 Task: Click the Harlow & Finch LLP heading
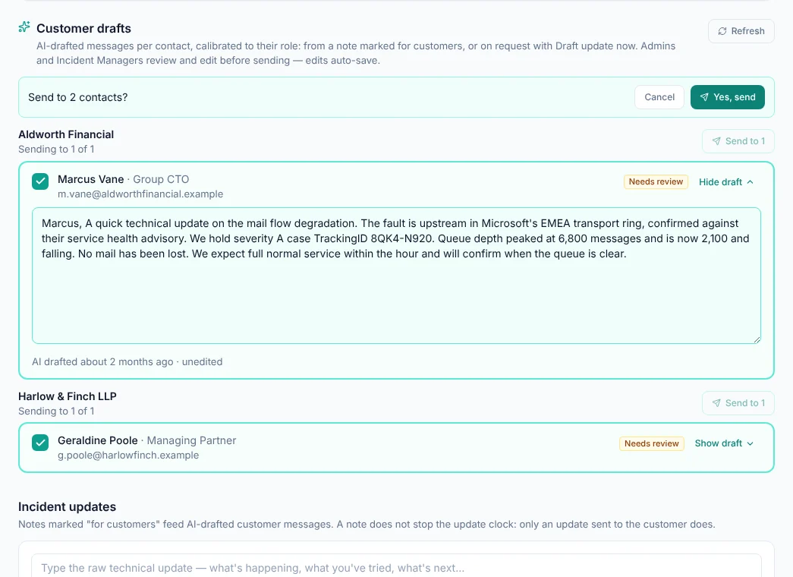[68, 396]
